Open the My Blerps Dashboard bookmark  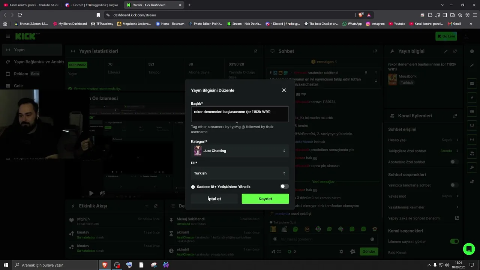pyautogui.click(x=70, y=24)
